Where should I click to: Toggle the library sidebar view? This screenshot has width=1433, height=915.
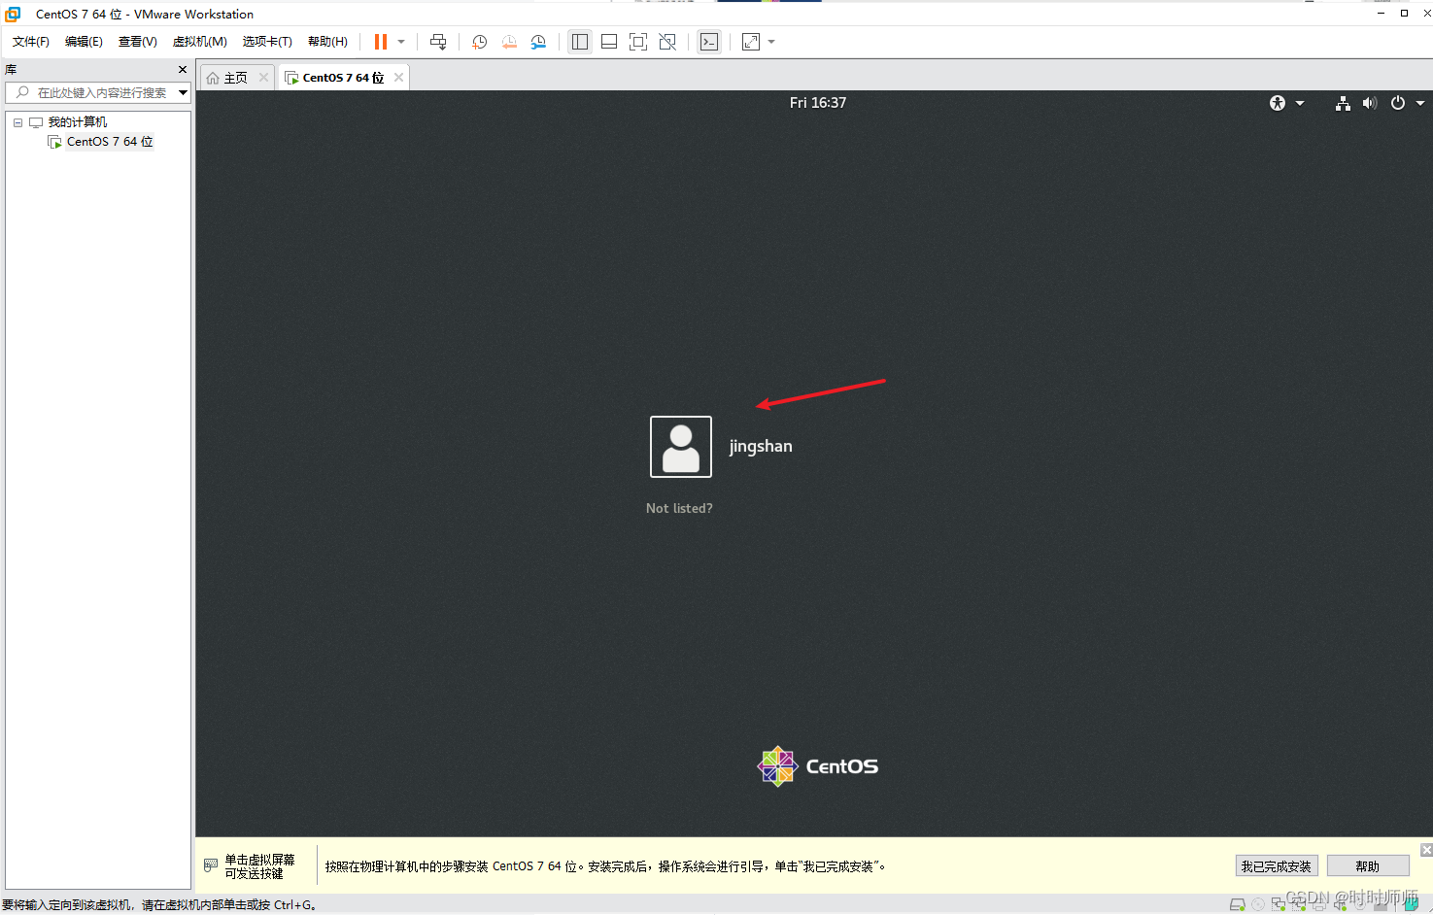point(580,42)
